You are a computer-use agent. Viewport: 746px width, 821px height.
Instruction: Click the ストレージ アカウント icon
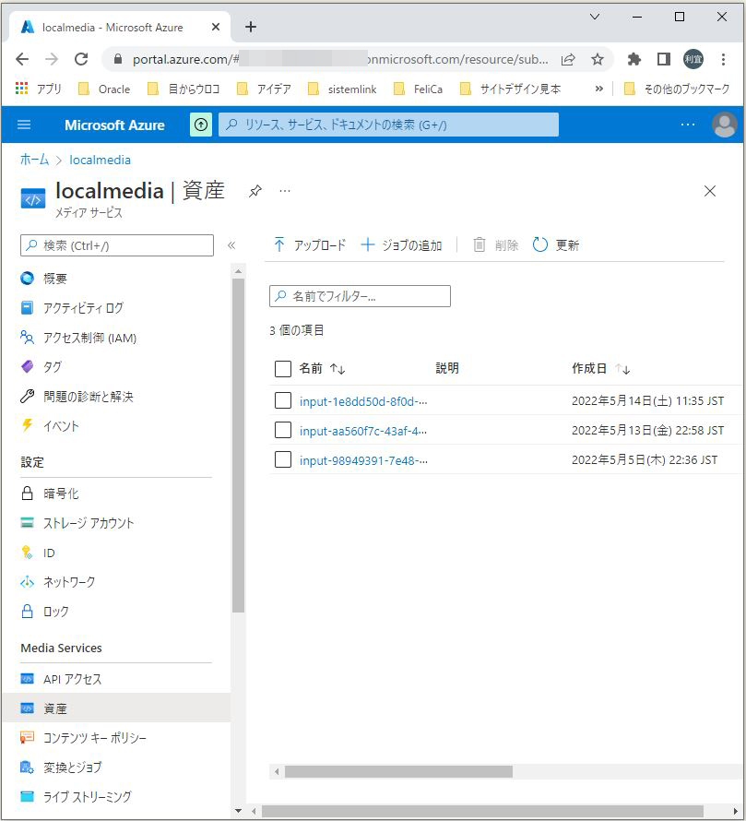(28, 522)
